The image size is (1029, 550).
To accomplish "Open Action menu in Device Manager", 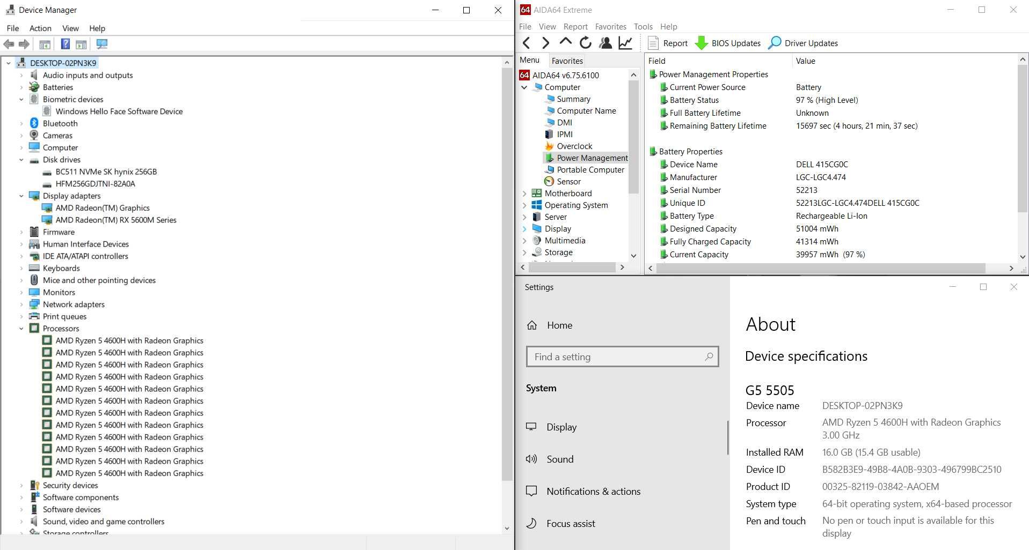I will (x=40, y=28).
